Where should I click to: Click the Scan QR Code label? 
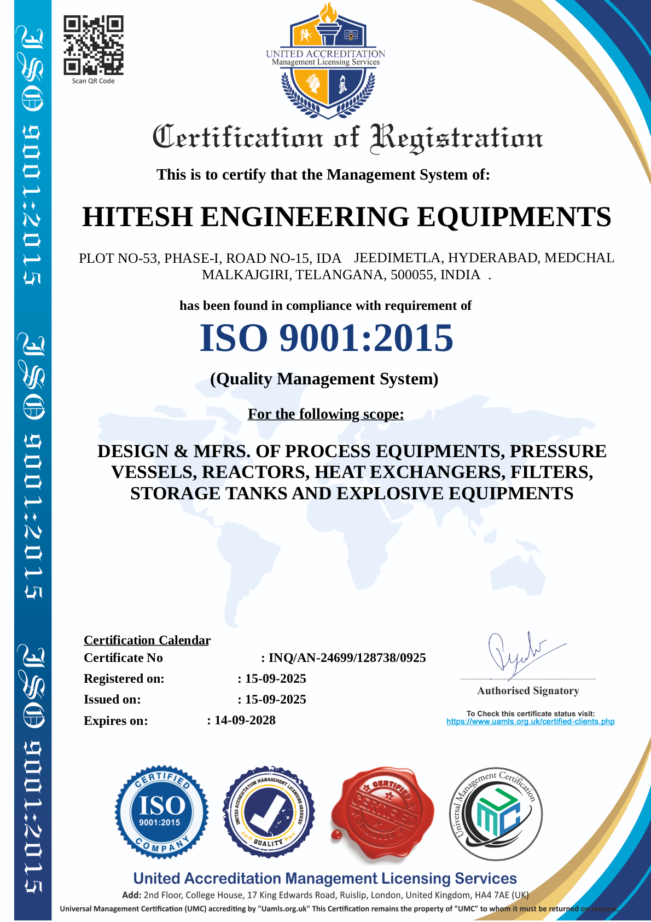coord(94,81)
